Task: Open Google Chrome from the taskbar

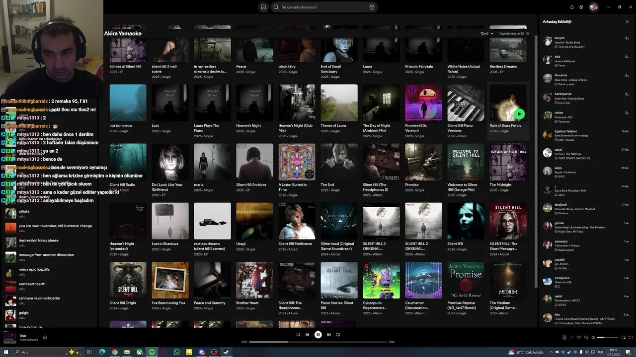Action: 114,352
